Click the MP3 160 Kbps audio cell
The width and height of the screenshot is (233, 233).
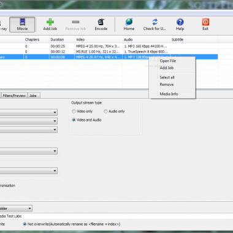[146, 47]
